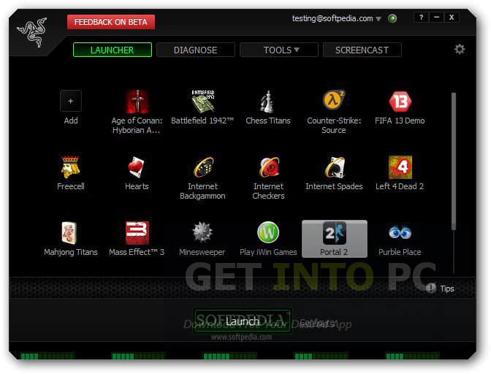Click the Tips label

(x=447, y=289)
